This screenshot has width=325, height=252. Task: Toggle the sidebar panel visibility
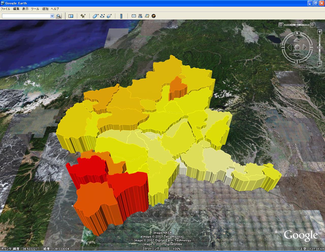(71, 16)
